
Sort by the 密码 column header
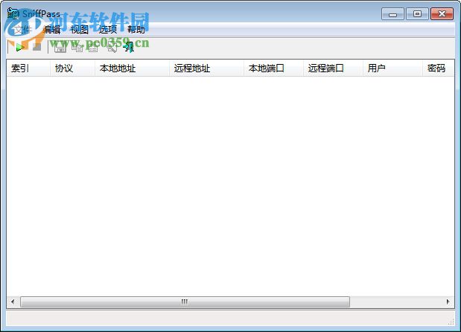(x=439, y=68)
